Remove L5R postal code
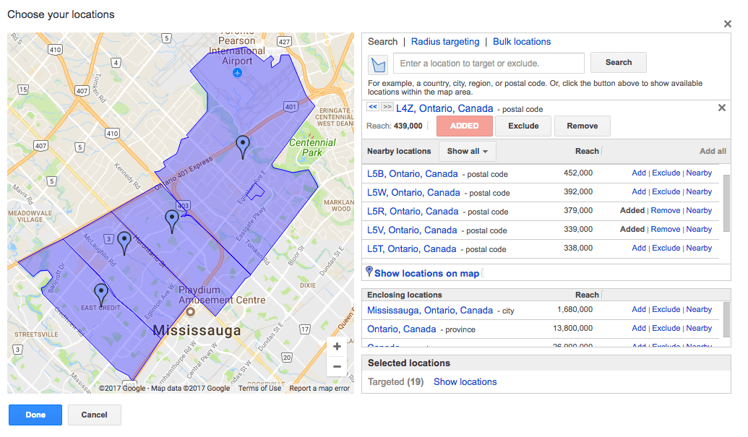Viewport: 748px width, 437px height. click(x=666, y=210)
